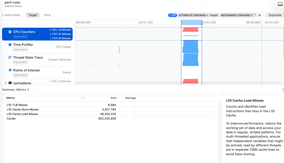This screenshot has width=284, height=163.
Task: Toggle the bottom detail panel icon
Action: click(280, 4)
